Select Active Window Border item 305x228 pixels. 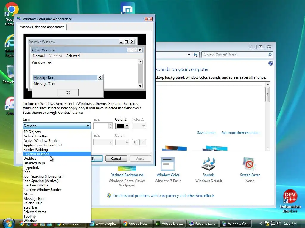pyautogui.click(x=57, y=140)
